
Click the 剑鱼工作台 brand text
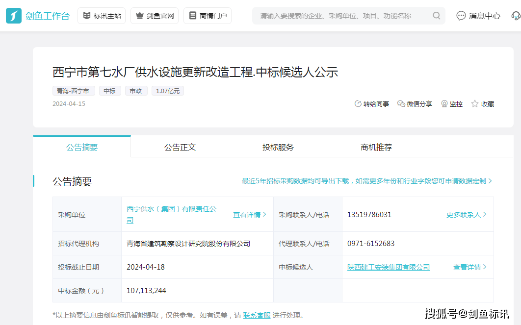pyautogui.click(x=48, y=16)
